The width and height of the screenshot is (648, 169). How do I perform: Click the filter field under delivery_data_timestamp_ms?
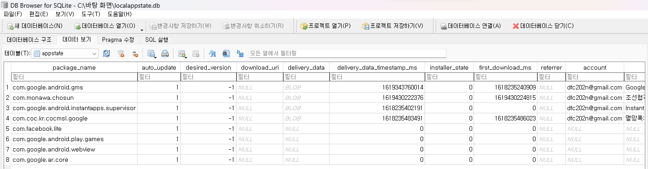point(377,77)
